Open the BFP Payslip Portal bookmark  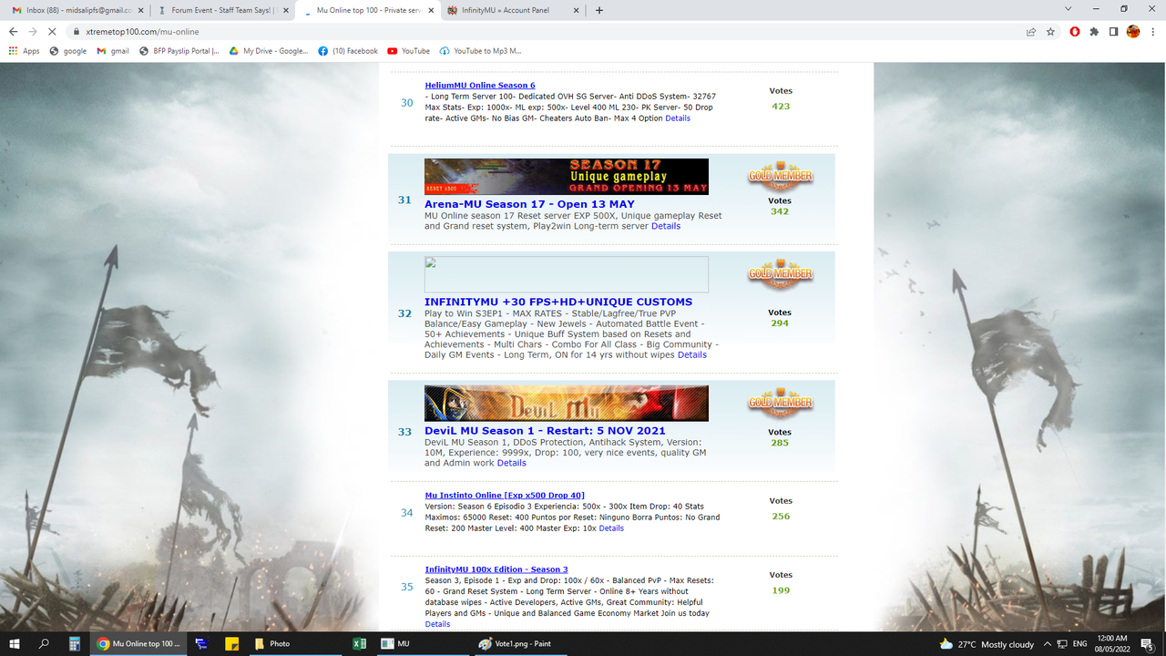[179, 51]
